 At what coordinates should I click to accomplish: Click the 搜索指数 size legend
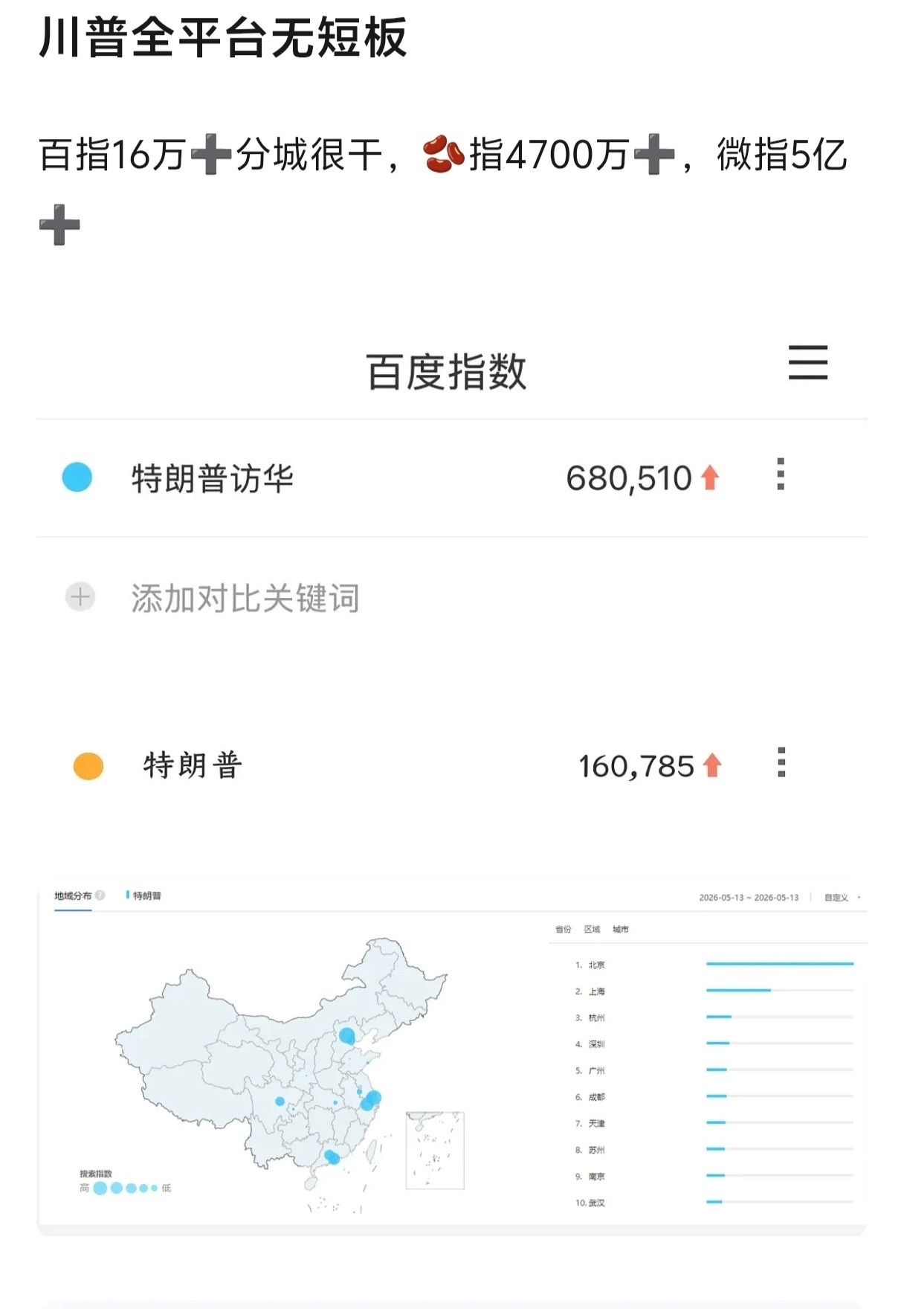(x=126, y=1183)
